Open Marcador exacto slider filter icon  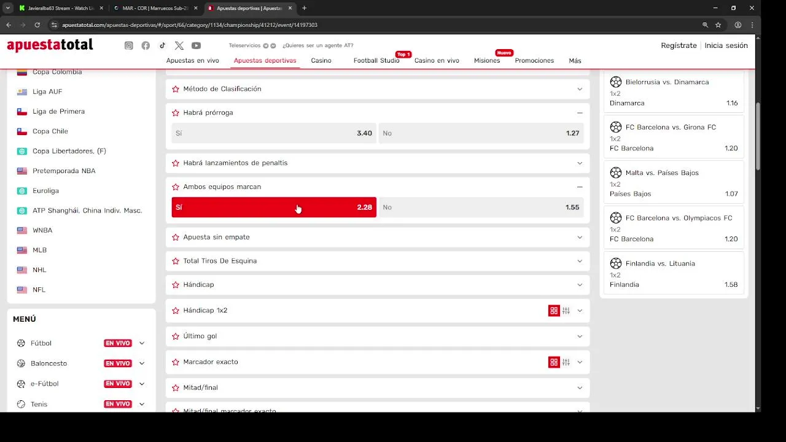click(x=566, y=362)
